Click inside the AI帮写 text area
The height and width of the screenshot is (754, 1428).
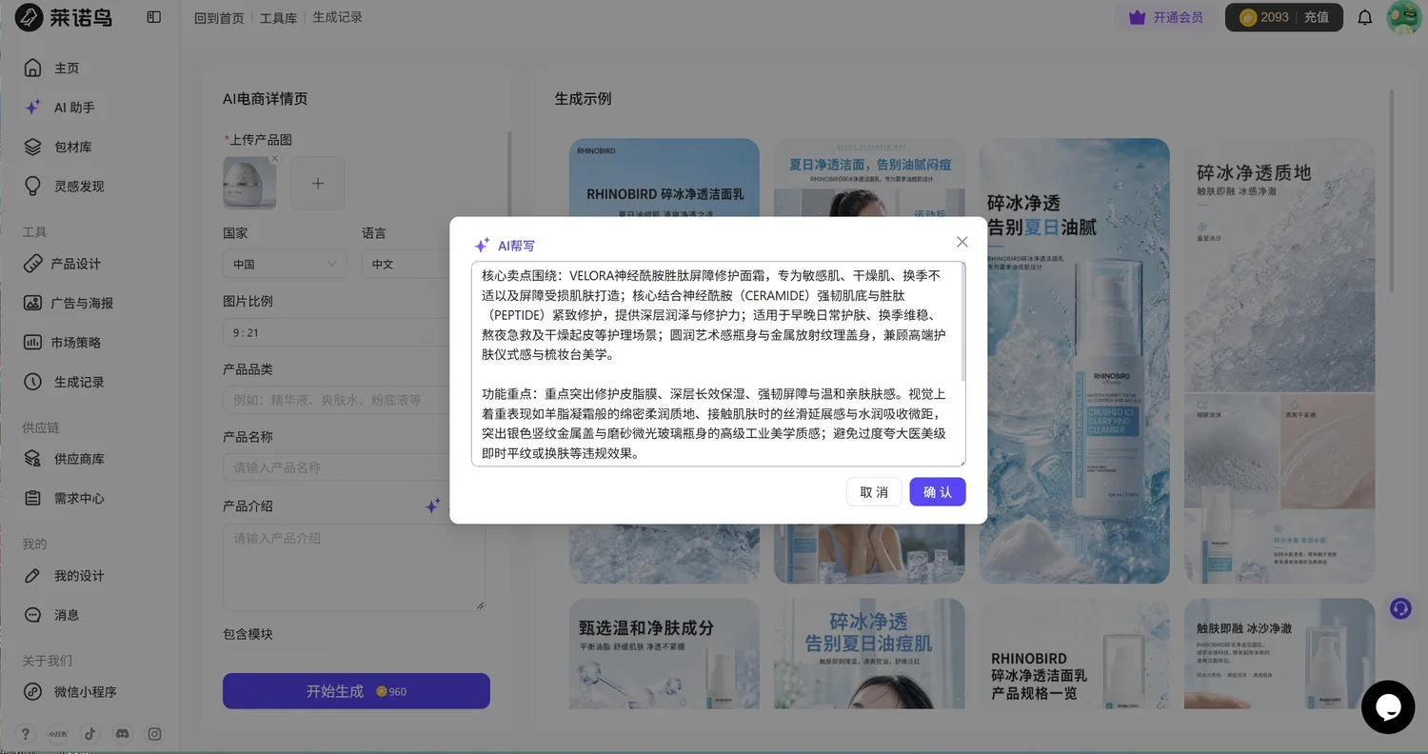718,364
